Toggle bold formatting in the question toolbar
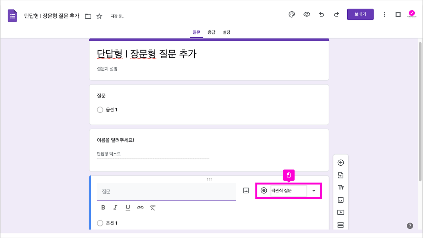The image size is (423, 238). (103, 208)
